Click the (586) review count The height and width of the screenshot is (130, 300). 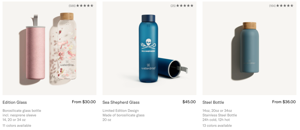72,6
